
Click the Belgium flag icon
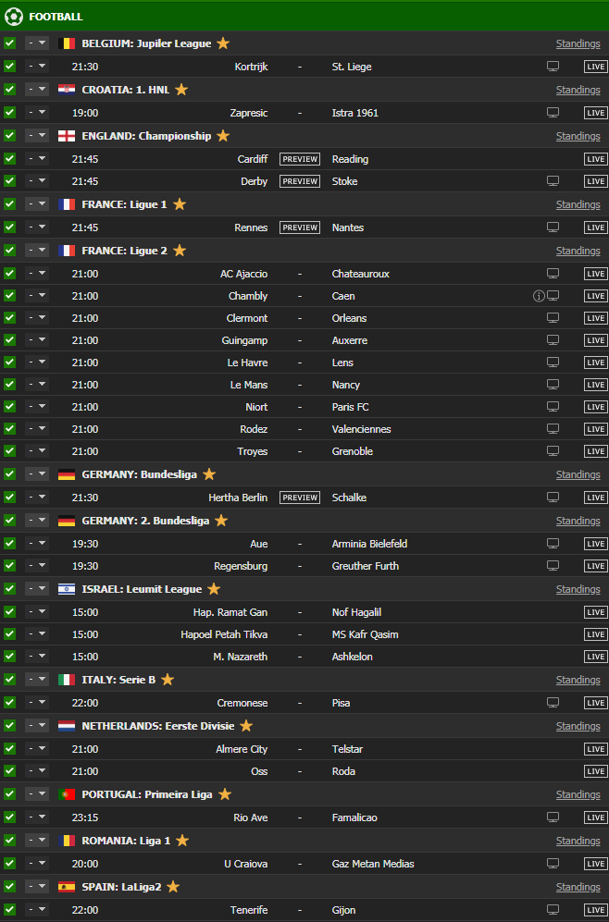67,43
